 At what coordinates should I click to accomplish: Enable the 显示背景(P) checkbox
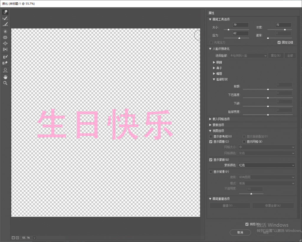click(211, 172)
